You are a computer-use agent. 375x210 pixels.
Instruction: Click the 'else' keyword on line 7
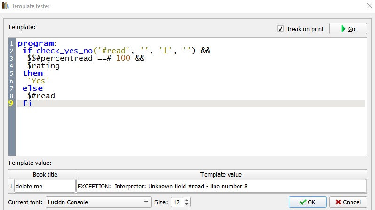pyautogui.click(x=32, y=88)
